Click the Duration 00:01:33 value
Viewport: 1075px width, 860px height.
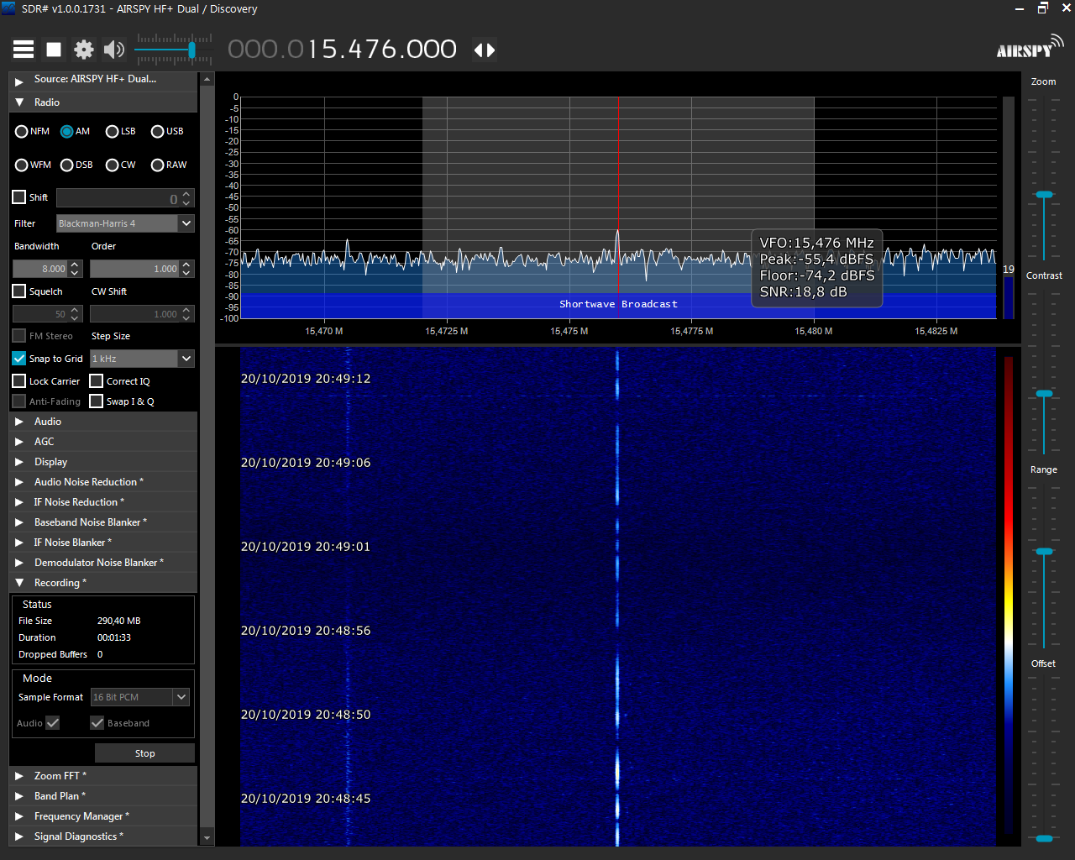(114, 637)
